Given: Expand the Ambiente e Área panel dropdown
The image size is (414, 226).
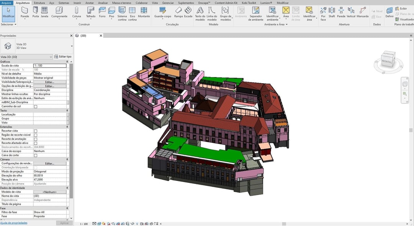Looking at the screenshot, I should [x=276, y=24].
